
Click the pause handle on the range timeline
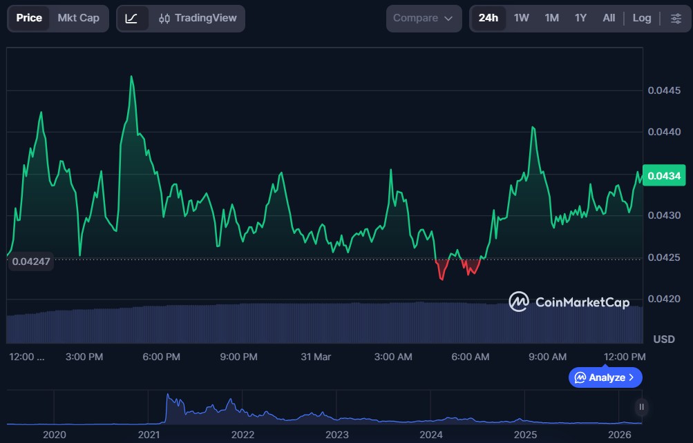[x=642, y=407]
